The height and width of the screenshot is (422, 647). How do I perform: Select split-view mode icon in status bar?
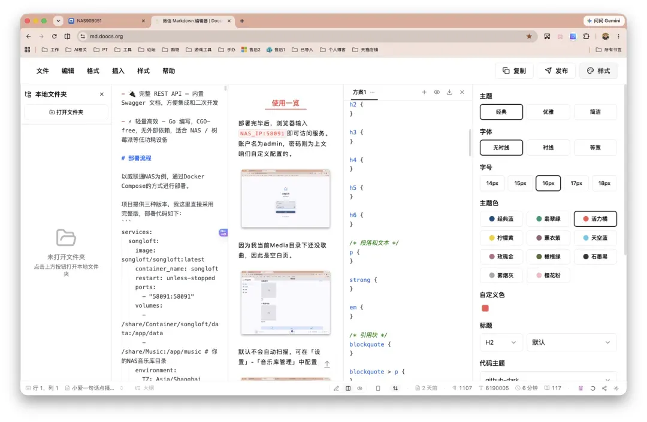pos(348,388)
